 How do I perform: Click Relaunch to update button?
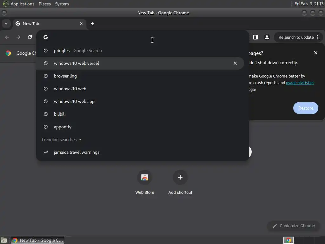[296, 37]
